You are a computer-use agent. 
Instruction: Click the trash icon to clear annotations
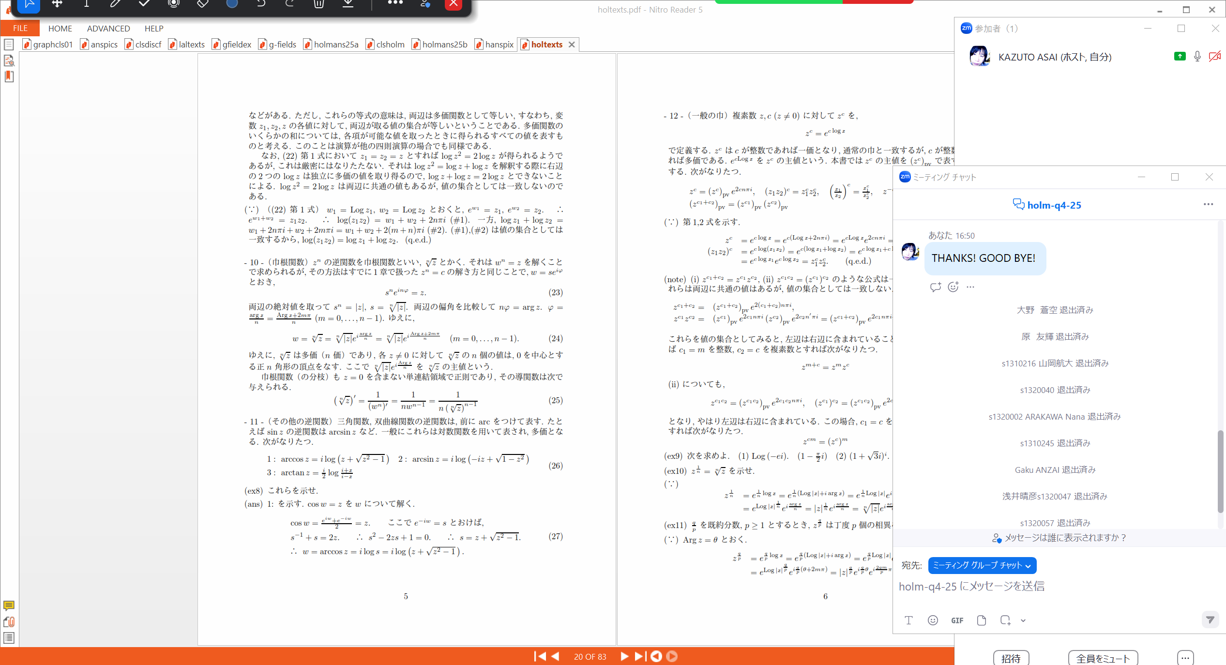(x=318, y=4)
